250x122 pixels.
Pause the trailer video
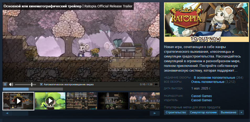coord(5,84)
